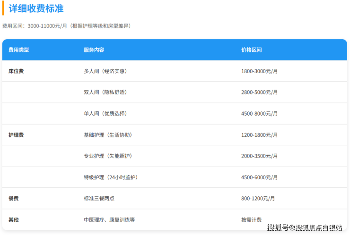Select the 费用类型 column header
This screenshot has height=235, width=350.
(18, 50)
